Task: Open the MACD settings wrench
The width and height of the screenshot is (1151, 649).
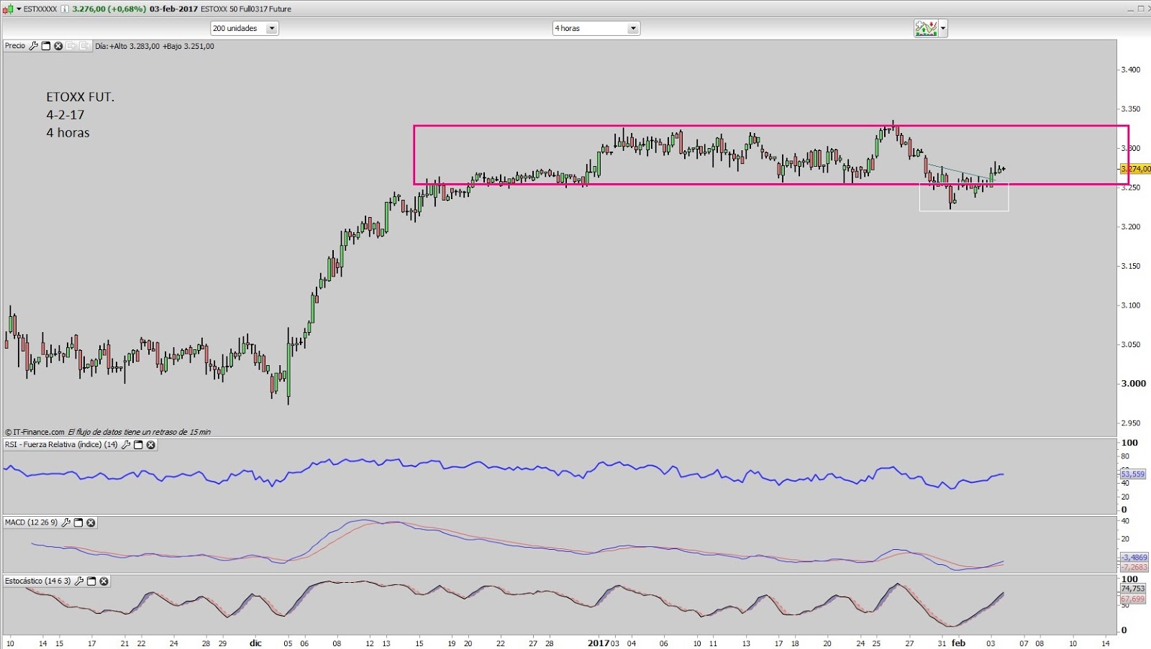Action: point(66,523)
